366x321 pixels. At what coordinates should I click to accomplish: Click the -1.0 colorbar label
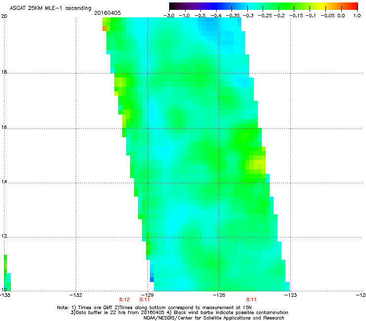[x=184, y=16]
